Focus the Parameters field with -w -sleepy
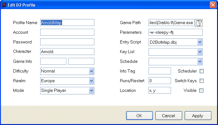Screen dimensions: 218x125 [x=175, y=32]
